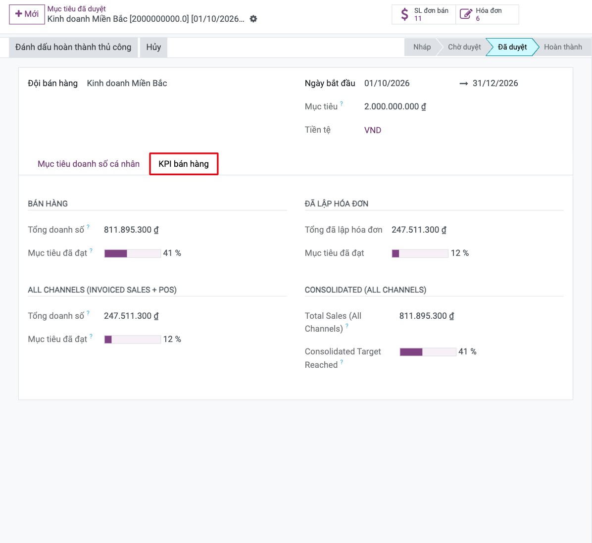The height and width of the screenshot is (543, 592).
Task: Click the target value 2.000.000.000 ₫
Action: pos(395,107)
